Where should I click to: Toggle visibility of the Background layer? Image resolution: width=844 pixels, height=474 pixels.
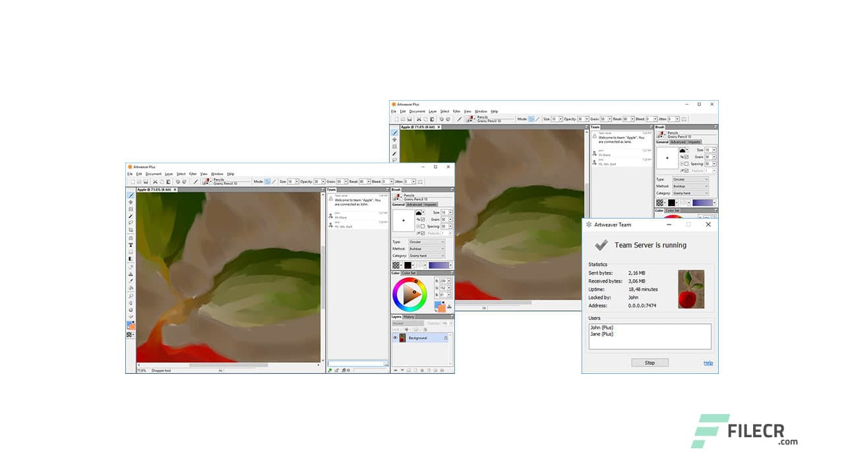click(x=395, y=338)
